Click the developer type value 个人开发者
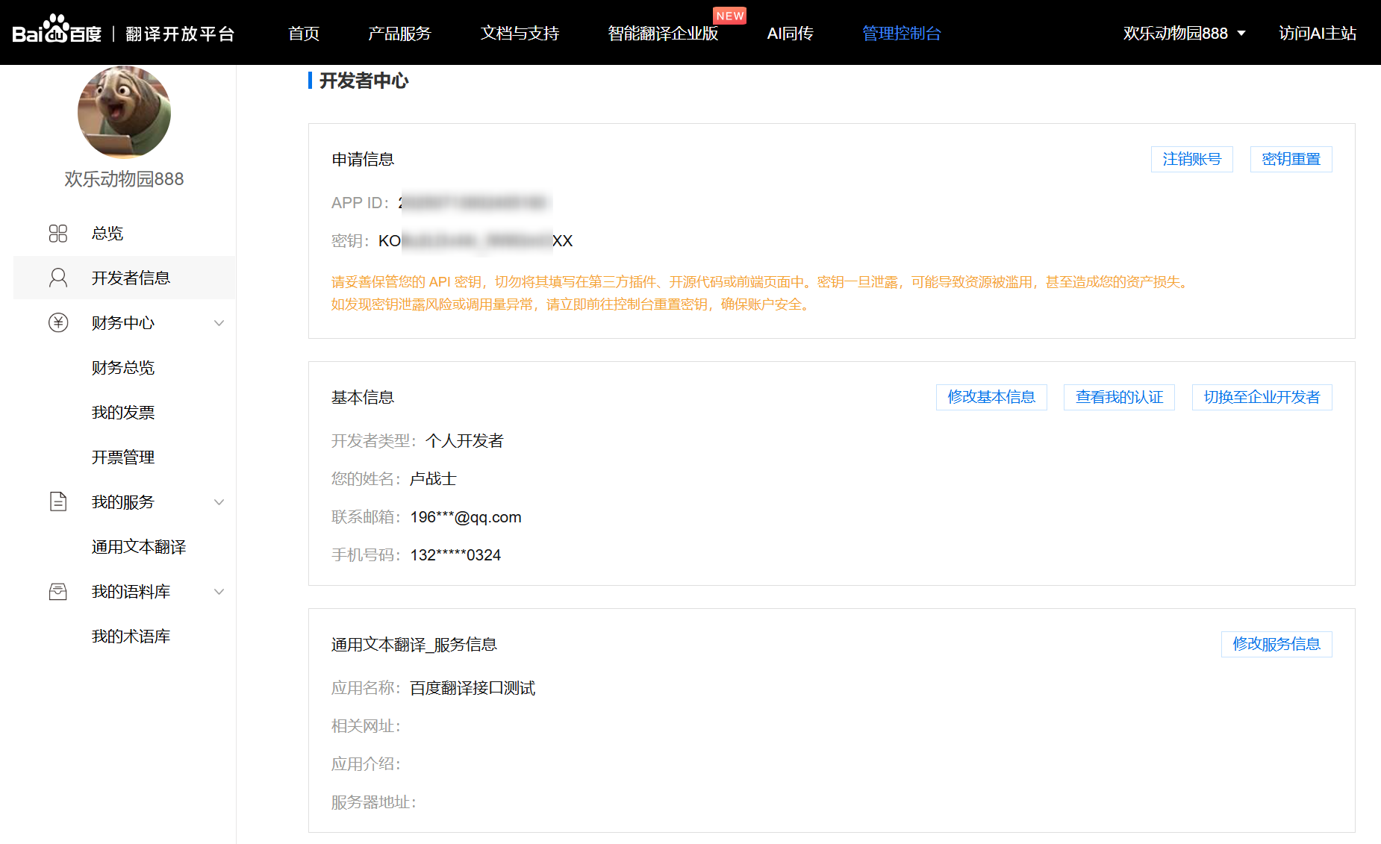The image size is (1381, 844). coord(464,441)
